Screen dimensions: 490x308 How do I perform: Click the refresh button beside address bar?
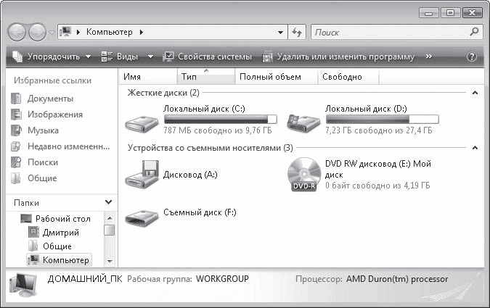(297, 33)
